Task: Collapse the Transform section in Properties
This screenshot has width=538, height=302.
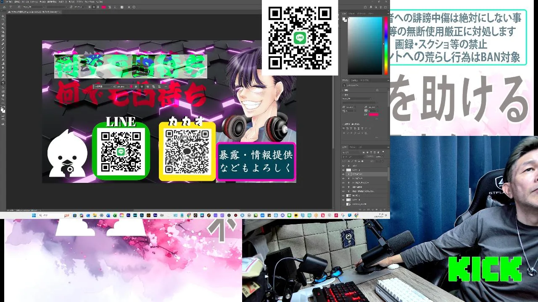Action: 343,90
